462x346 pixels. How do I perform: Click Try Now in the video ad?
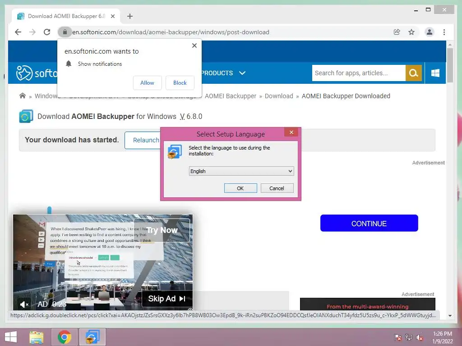[x=162, y=230]
